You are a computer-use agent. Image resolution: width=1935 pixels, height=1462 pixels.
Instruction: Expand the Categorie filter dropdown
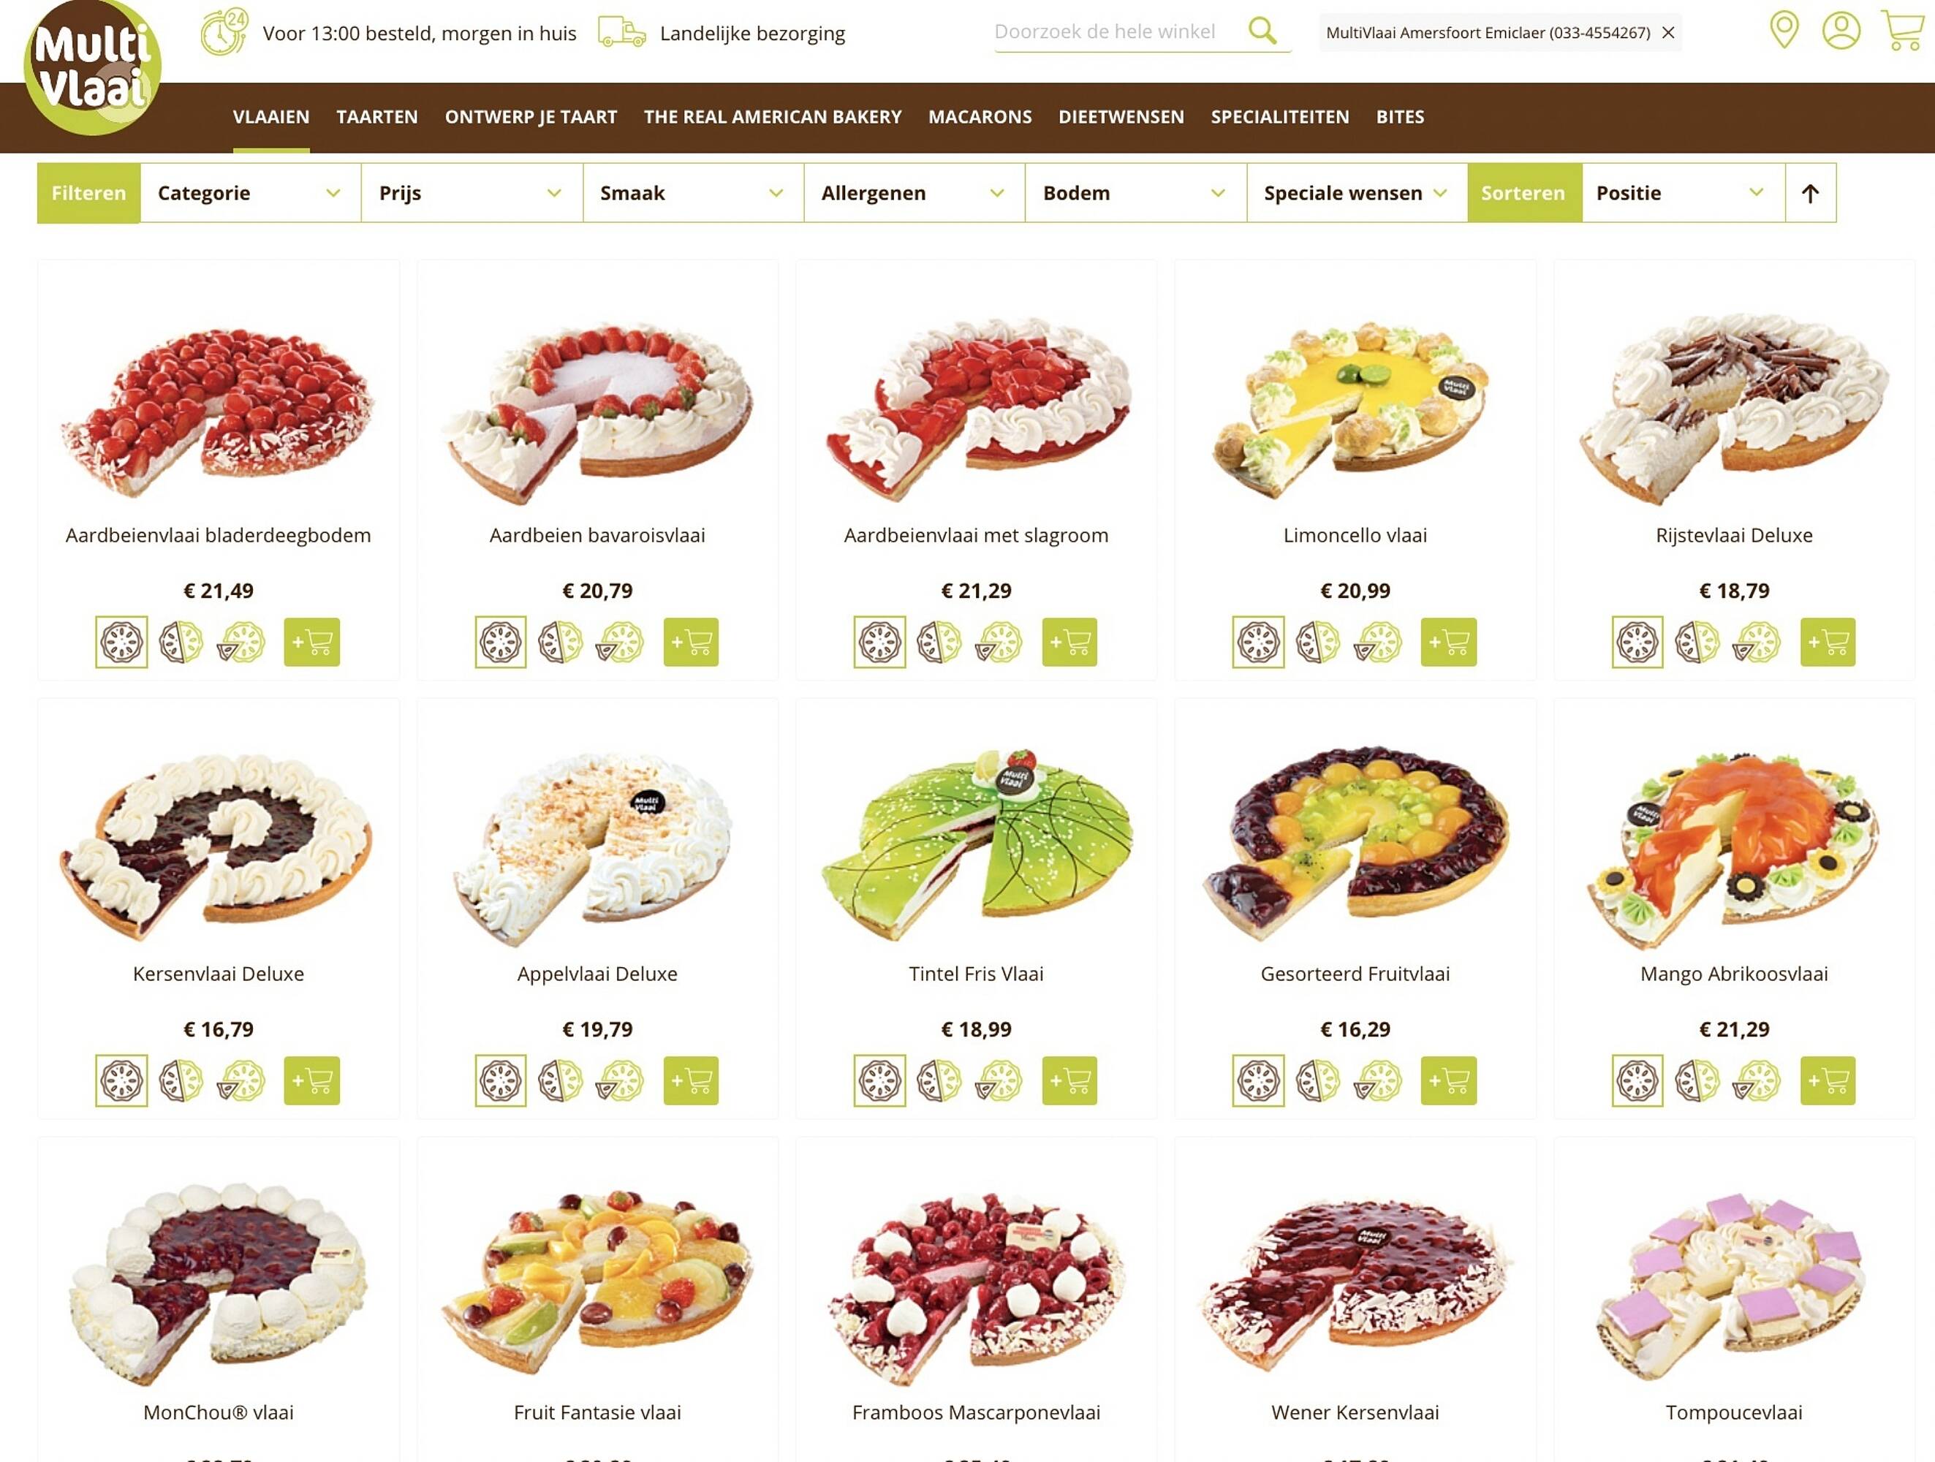tap(250, 194)
